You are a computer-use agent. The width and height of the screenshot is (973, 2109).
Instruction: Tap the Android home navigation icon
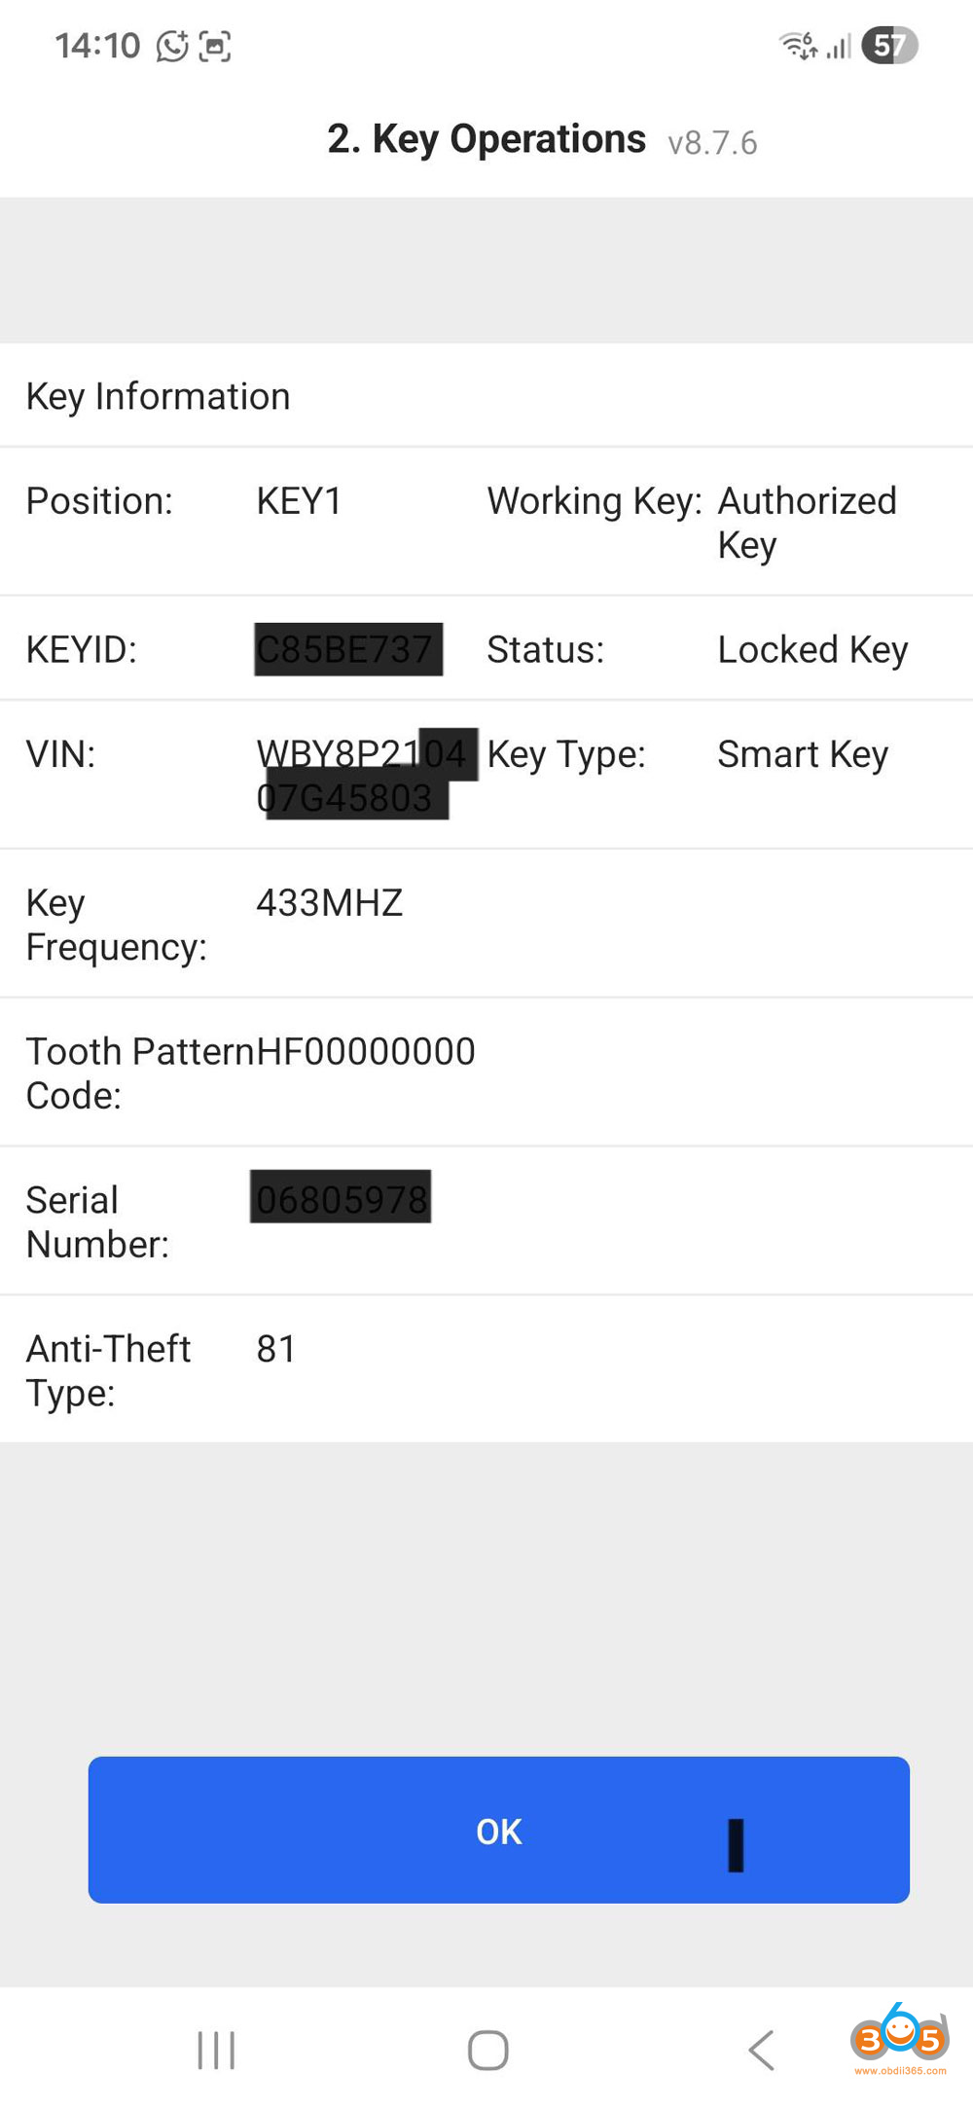tap(487, 2050)
